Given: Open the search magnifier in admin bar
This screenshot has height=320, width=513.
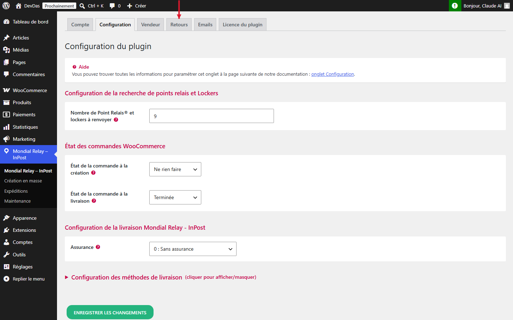Looking at the screenshot, I should pyautogui.click(x=82, y=6).
